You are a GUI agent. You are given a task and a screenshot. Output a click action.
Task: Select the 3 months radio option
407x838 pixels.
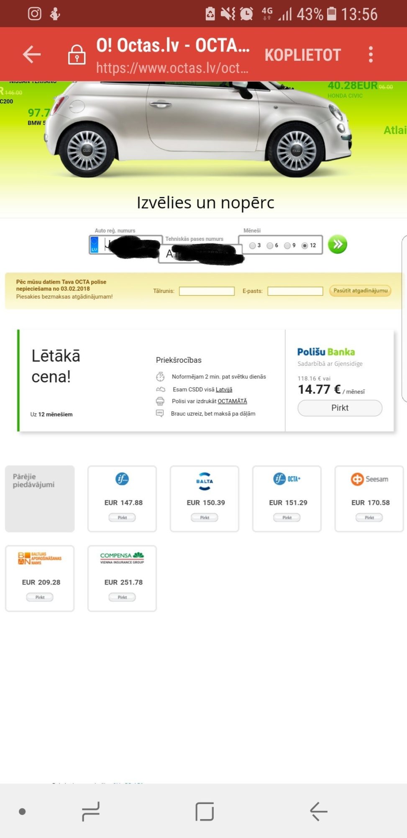(x=252, y=246)
